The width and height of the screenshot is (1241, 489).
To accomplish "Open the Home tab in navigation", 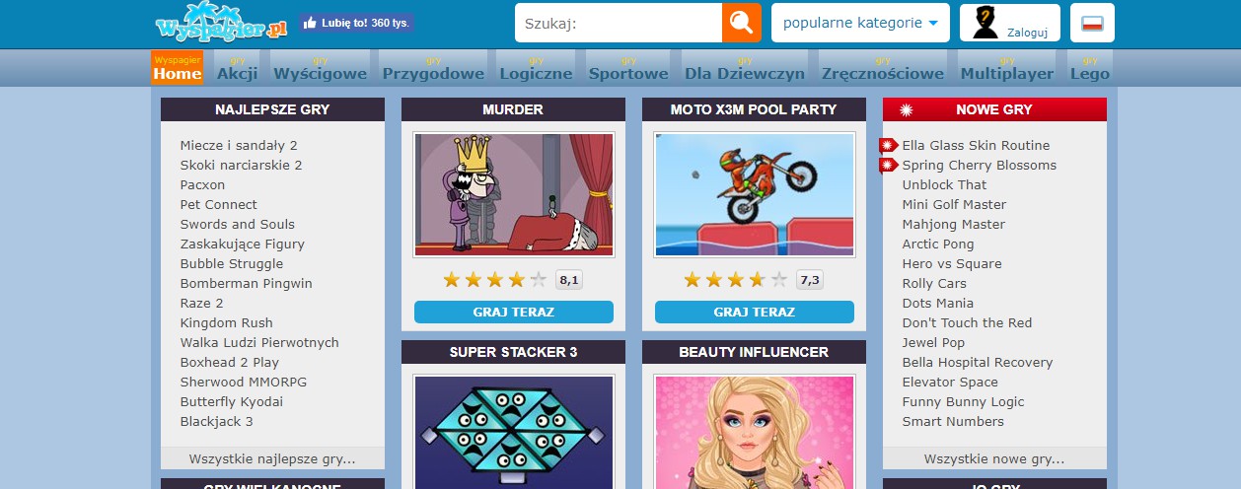I will tap(178, 67).
